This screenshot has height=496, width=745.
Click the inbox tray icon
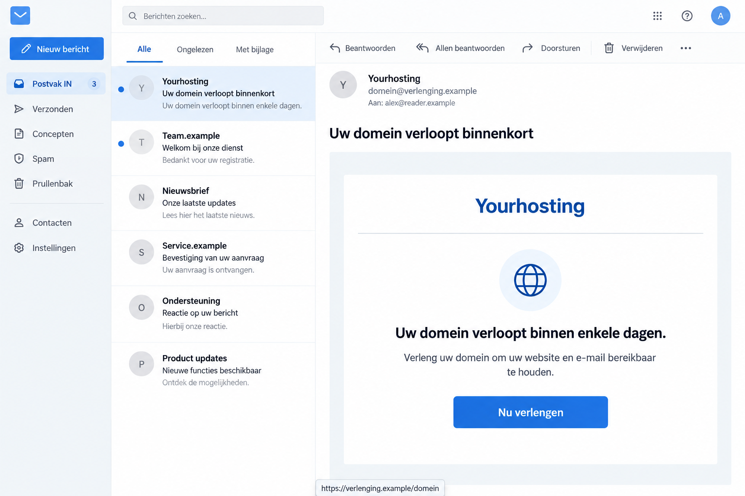(19, 84)
